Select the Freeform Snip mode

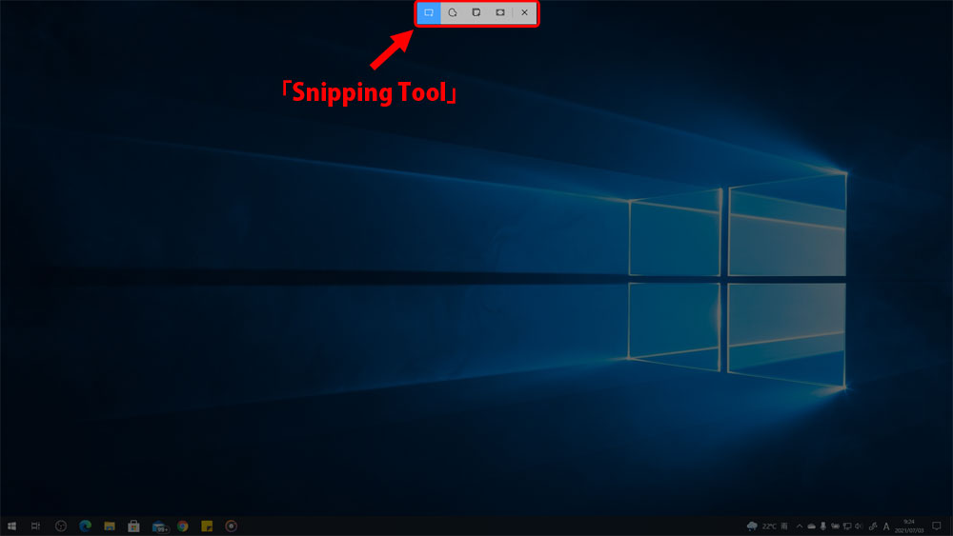(452, 12)
